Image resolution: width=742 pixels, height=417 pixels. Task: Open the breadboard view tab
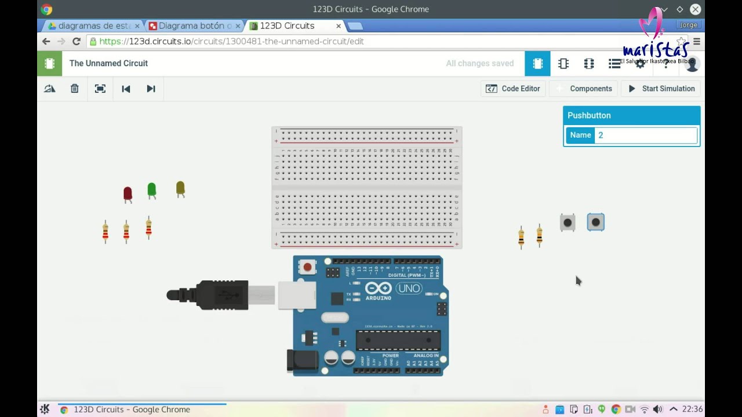coord(537,64)
